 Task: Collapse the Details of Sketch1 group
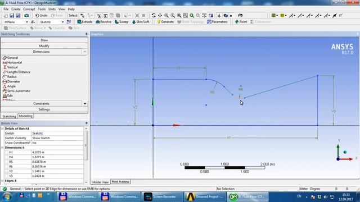tap(2, 128)
